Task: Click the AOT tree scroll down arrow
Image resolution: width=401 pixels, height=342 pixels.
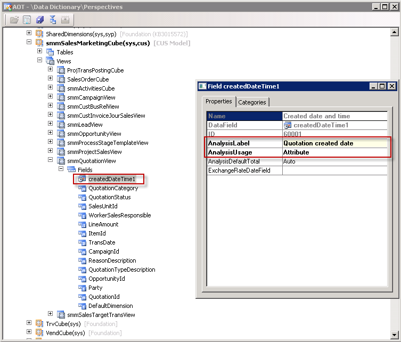Action: click(x=394, y=335)
